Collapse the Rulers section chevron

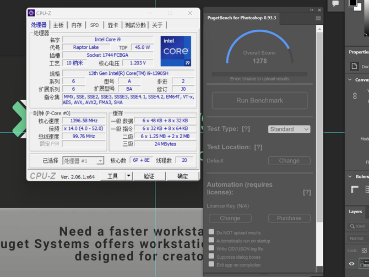click(x=350, y=177)
